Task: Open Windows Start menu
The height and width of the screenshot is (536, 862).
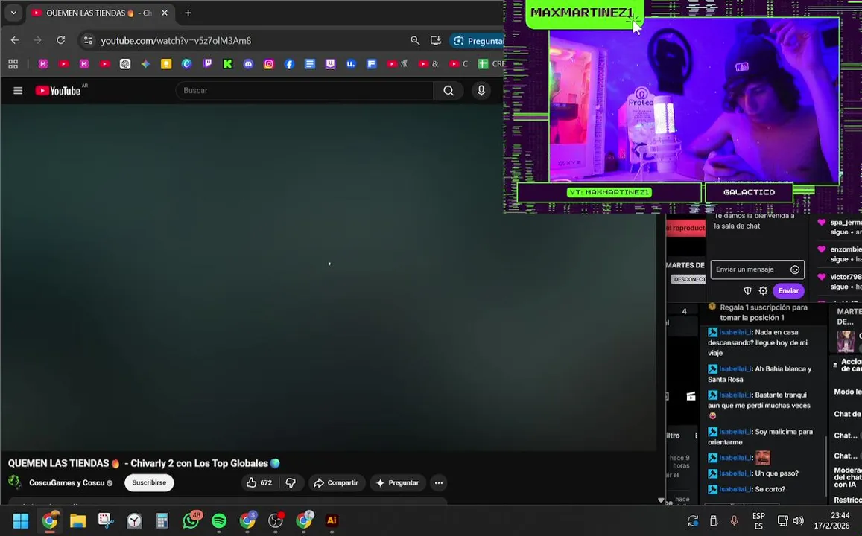Action: (x=21, y=520)
